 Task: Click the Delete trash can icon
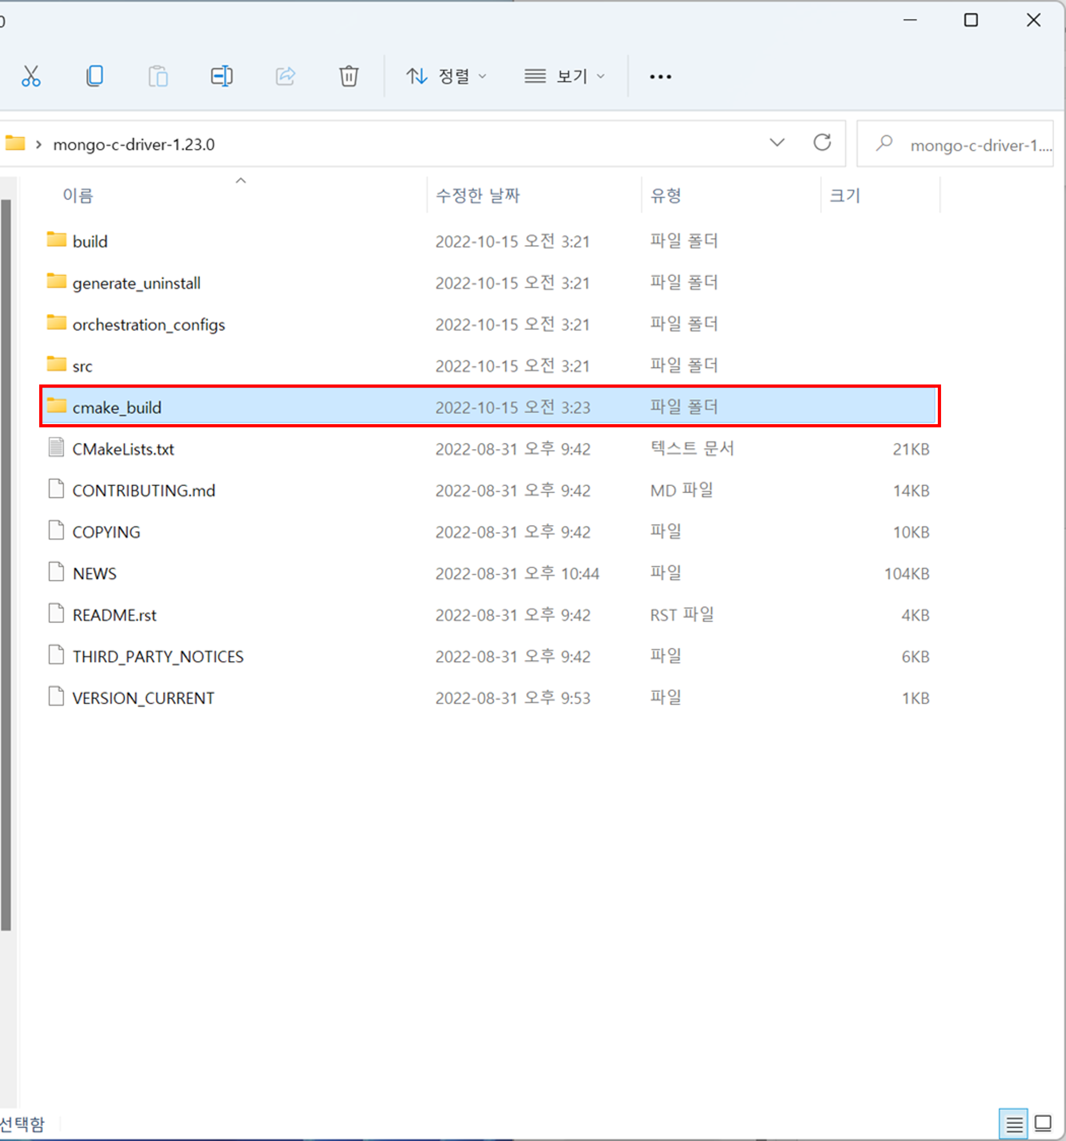coord(349,76)
